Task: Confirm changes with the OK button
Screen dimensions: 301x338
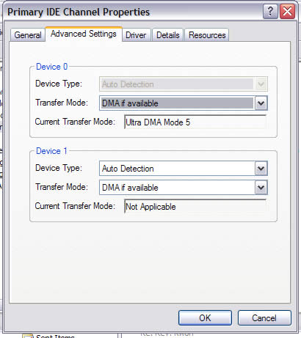Action: coord(205,318)
